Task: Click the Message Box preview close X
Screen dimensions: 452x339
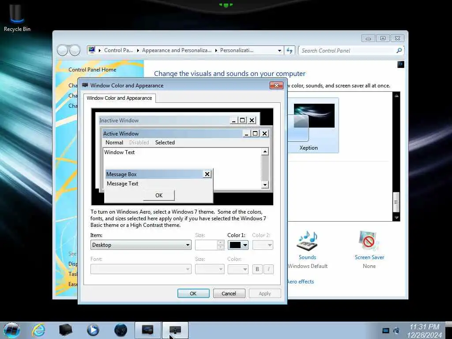Action: coord(207,174)
